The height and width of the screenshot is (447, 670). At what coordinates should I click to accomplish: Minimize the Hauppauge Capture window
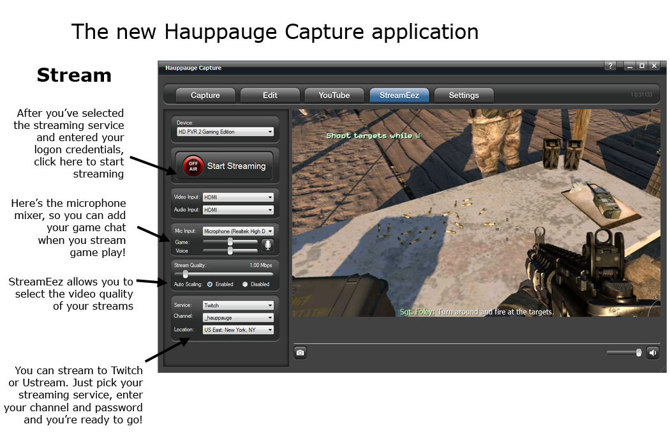tap(629, 66)
